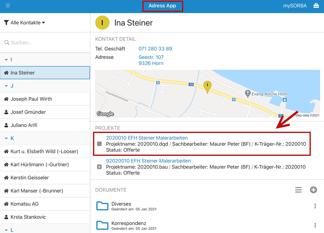Click the yellow map pin marker
The height and width of the screenshot is (233, 324).
pos(207,87)
